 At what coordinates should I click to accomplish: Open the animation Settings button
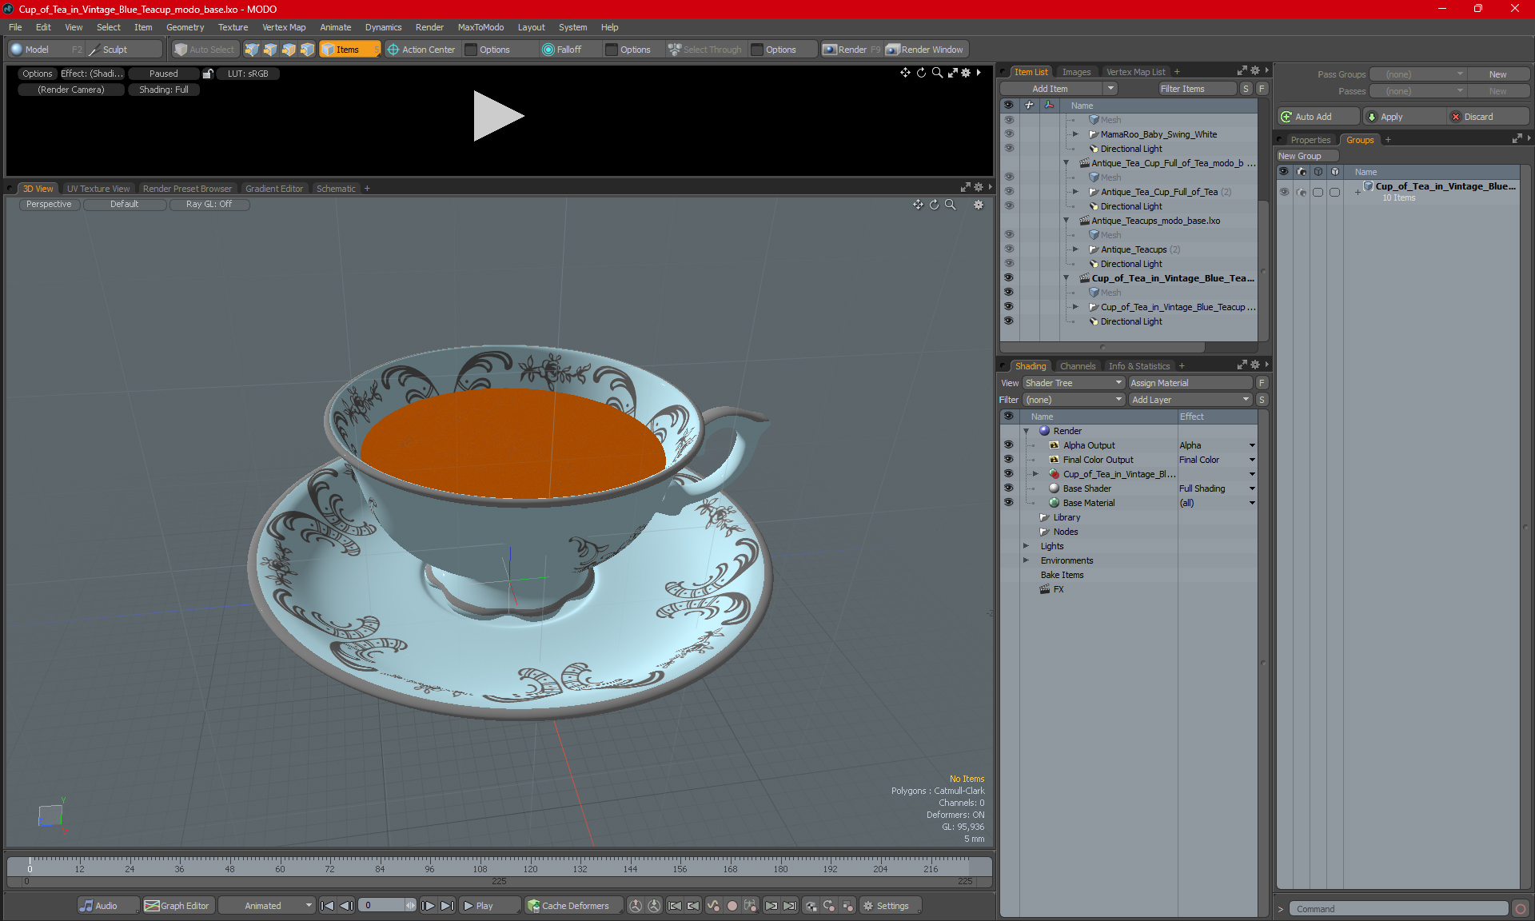[x=891, y=906]
